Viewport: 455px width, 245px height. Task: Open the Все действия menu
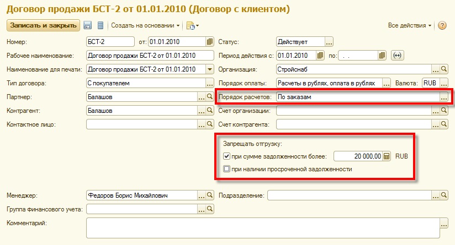409,25
